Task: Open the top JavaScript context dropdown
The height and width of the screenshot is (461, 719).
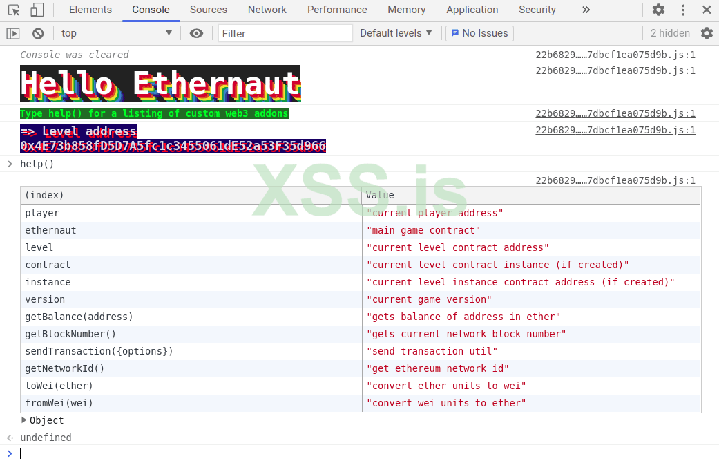Action: coord(117,33)
